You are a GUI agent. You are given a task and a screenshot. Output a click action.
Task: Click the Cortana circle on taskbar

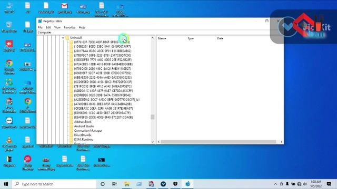coord(103,184)
